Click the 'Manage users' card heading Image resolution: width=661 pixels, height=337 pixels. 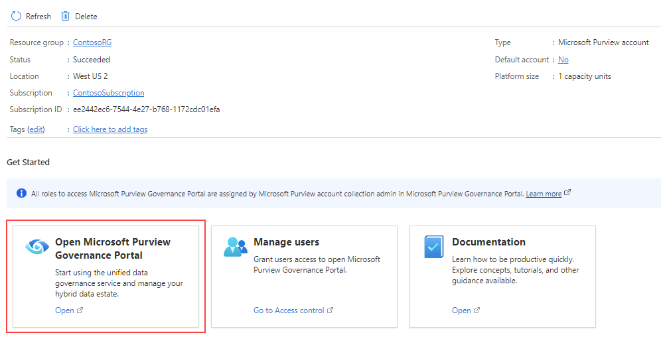click(x=286, y=242)
